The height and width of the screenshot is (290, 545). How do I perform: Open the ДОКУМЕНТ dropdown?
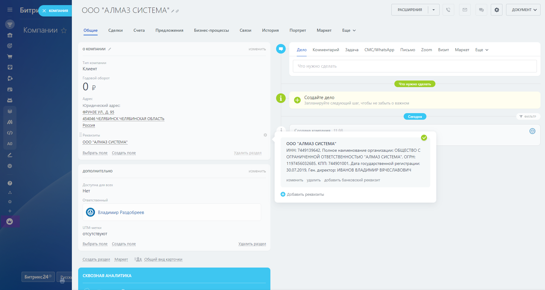tap(523, 10)
